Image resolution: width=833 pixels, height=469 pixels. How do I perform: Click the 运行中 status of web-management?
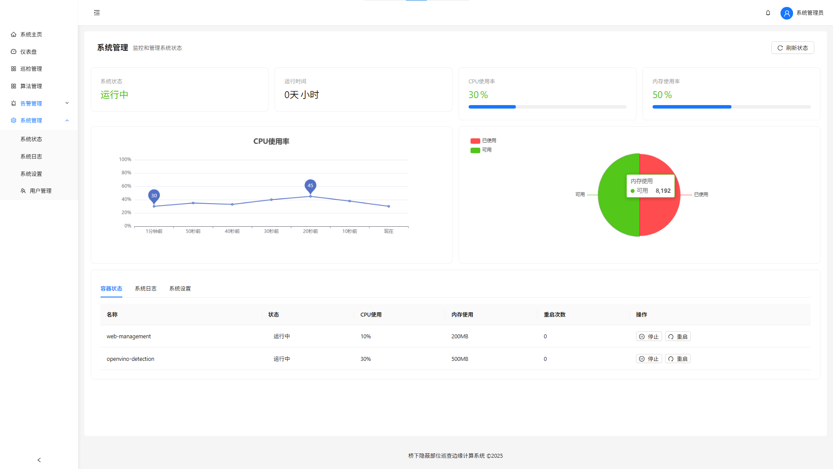282,337
